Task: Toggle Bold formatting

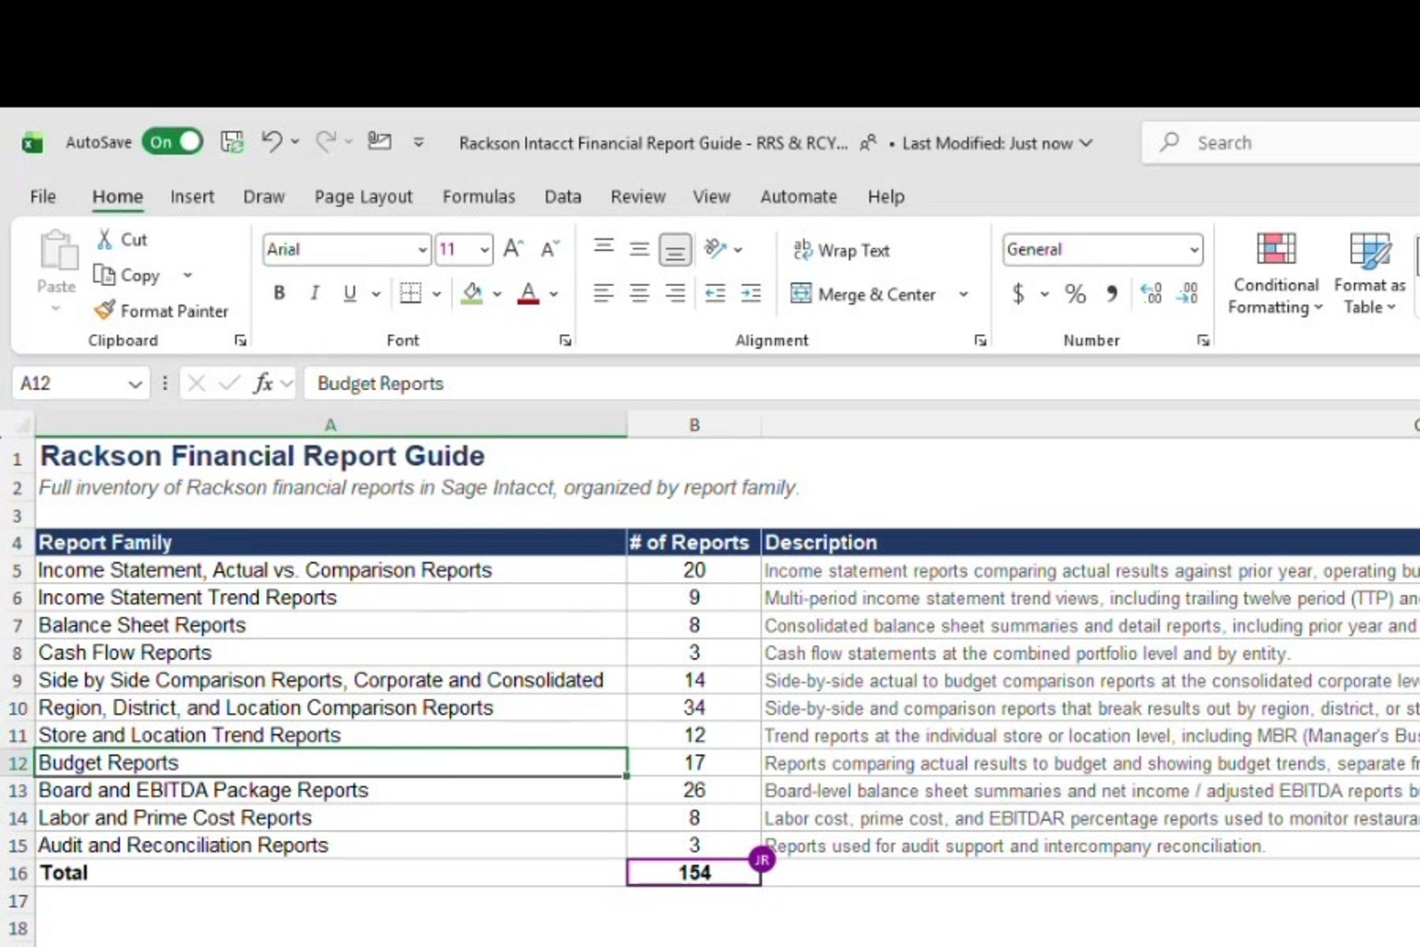Action: click(x=278, y=293)
